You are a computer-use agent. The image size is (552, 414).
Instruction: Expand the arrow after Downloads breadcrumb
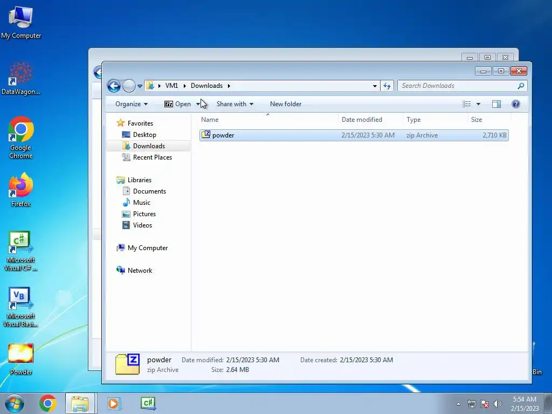pyautogui.click(x=229, y=86)
